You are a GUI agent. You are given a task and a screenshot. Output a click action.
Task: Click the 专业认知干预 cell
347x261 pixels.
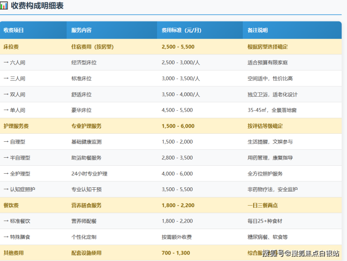click(86, 190)
